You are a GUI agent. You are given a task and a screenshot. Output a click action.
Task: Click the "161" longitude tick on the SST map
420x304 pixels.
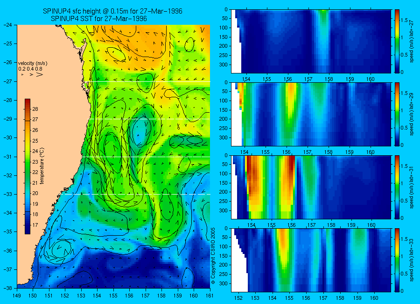pos(210,296)
